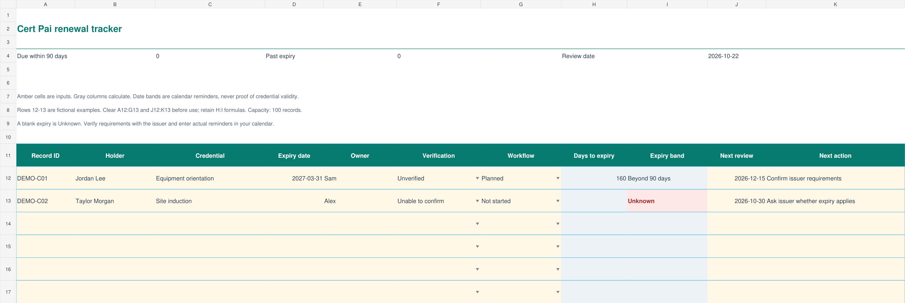
Task: Select column D header
Action: [294, 4]
